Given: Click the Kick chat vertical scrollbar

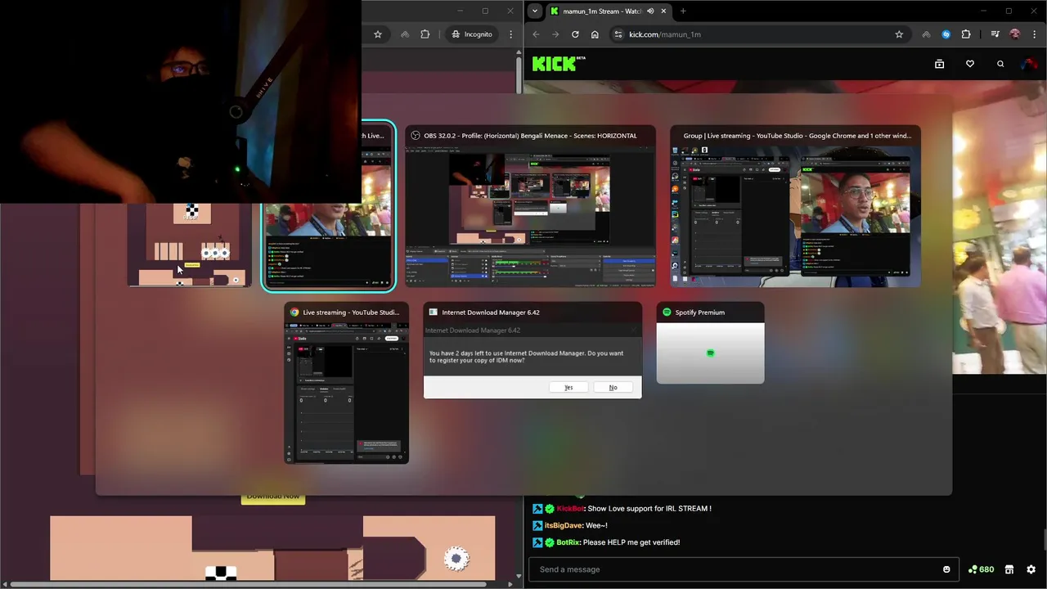Looking at the screenshot, I should [x=1044, y=540].
